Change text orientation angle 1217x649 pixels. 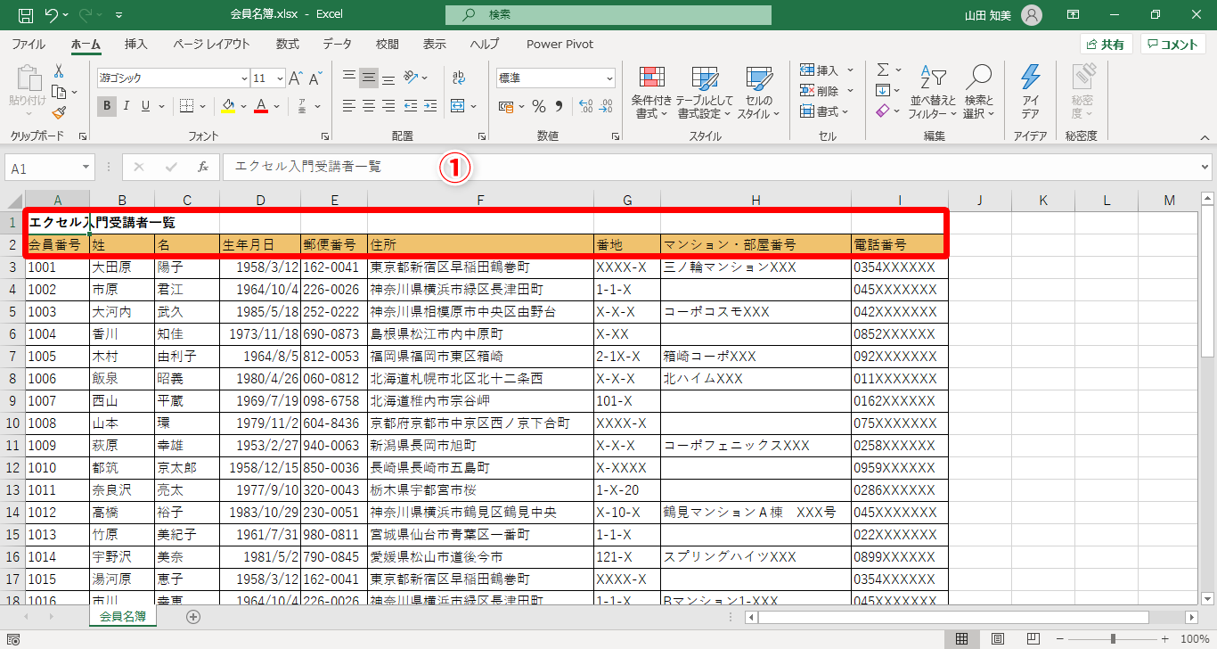[411, 78]
